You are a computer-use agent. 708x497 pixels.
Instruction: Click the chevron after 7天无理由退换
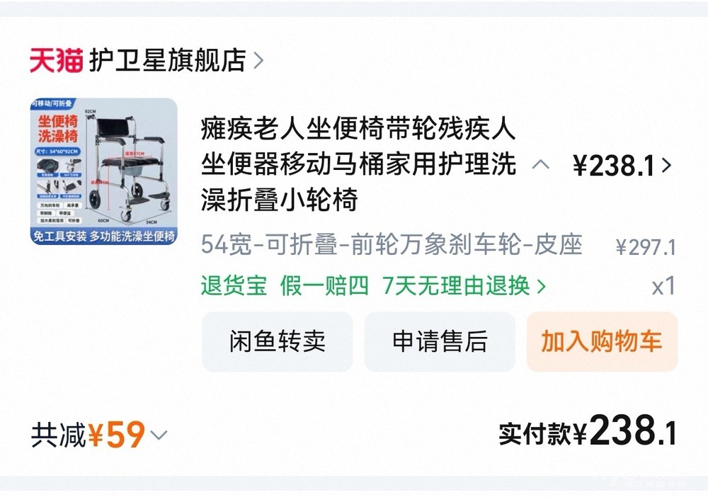542,286
